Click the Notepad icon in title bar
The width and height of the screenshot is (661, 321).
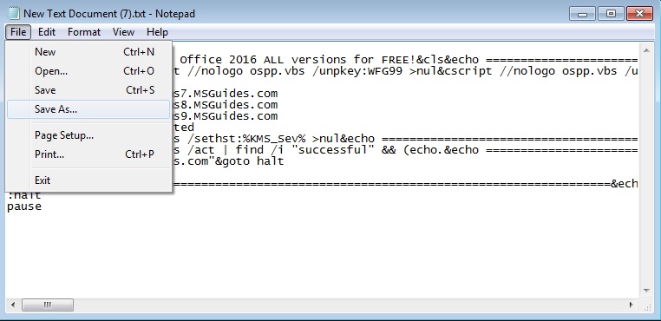point(14,14)
